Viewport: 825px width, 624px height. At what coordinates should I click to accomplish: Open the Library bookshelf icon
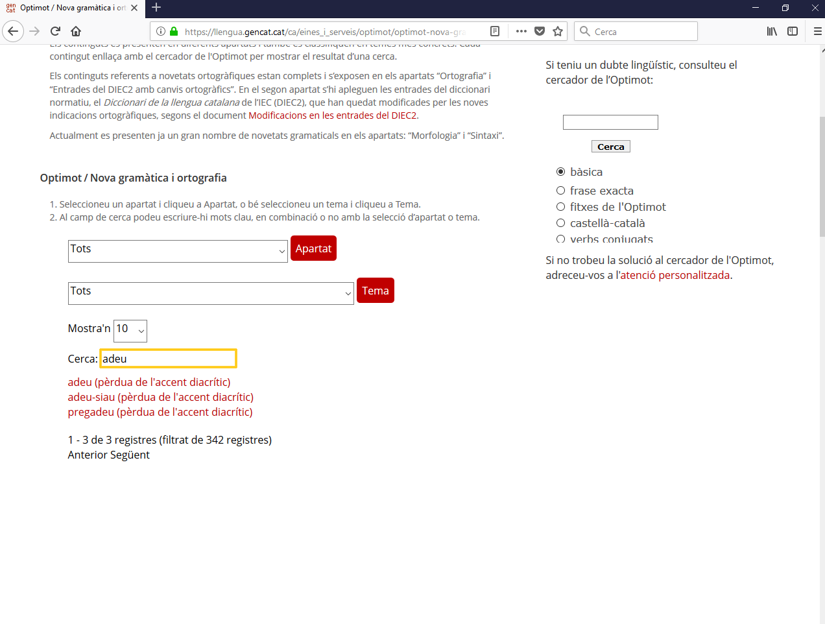coord(772,31)
